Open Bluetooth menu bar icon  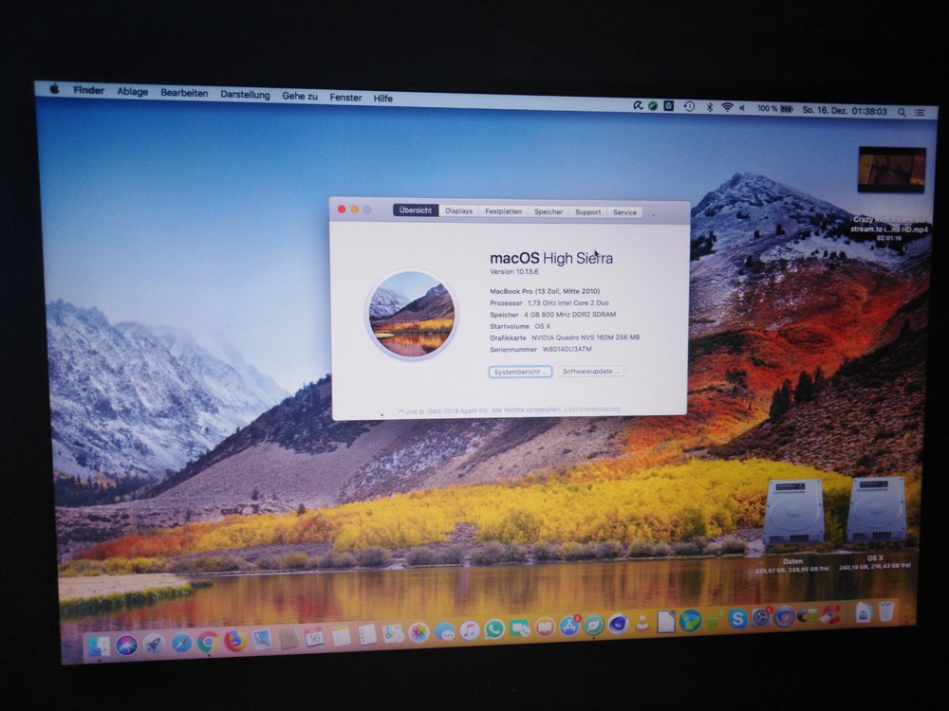tap(710, 107)
